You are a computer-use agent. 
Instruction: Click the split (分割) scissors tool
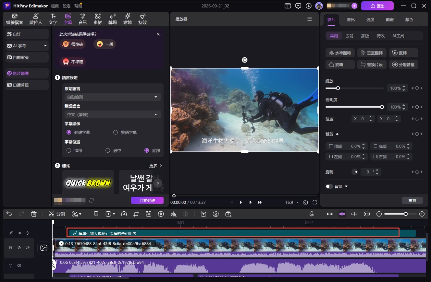[x=57, y=214]
